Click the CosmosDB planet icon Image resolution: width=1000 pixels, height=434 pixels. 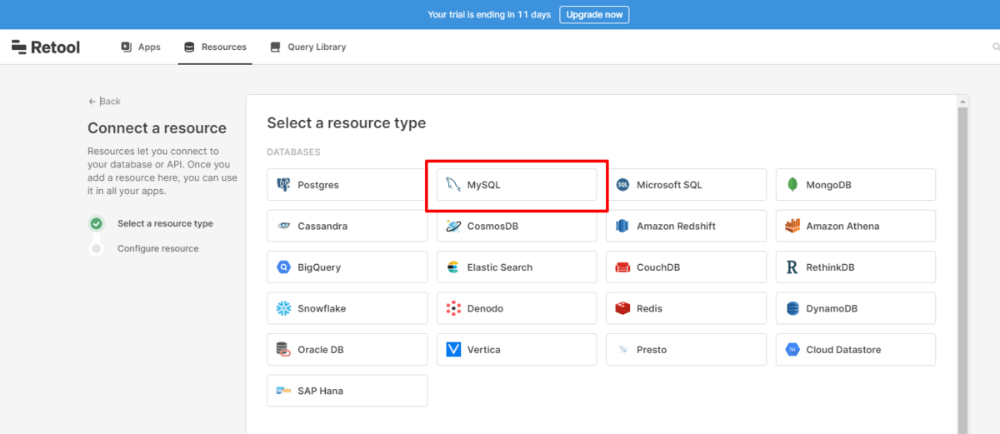(452, 226)
